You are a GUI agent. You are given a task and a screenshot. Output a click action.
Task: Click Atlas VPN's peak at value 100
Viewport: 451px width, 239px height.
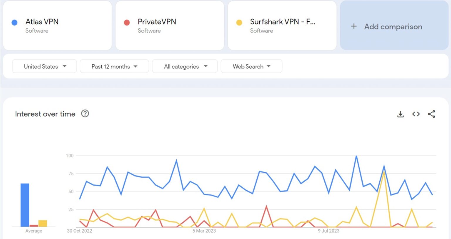click(x=356, y=156)
